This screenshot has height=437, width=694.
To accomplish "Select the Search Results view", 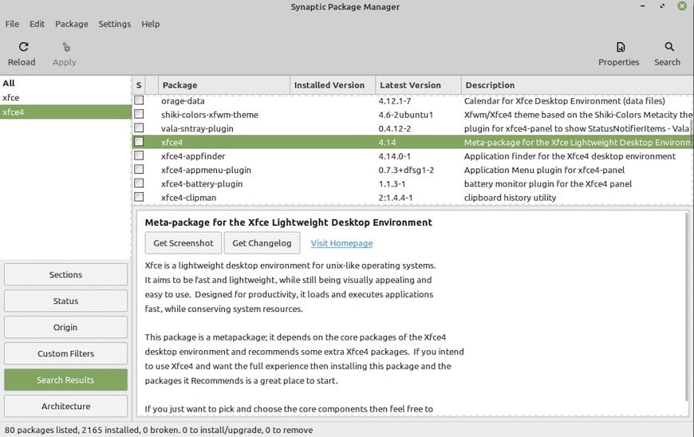I will click(x=65, y=380).
